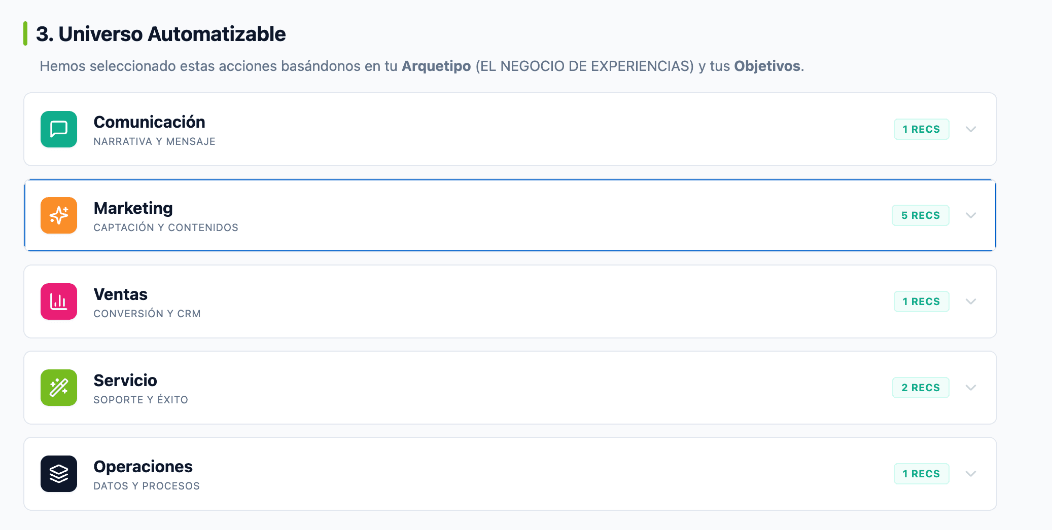This screenshot has height=530, width=1052.
Task: Click the 1 RECS badge on Ventas
Action: [921, 301]
